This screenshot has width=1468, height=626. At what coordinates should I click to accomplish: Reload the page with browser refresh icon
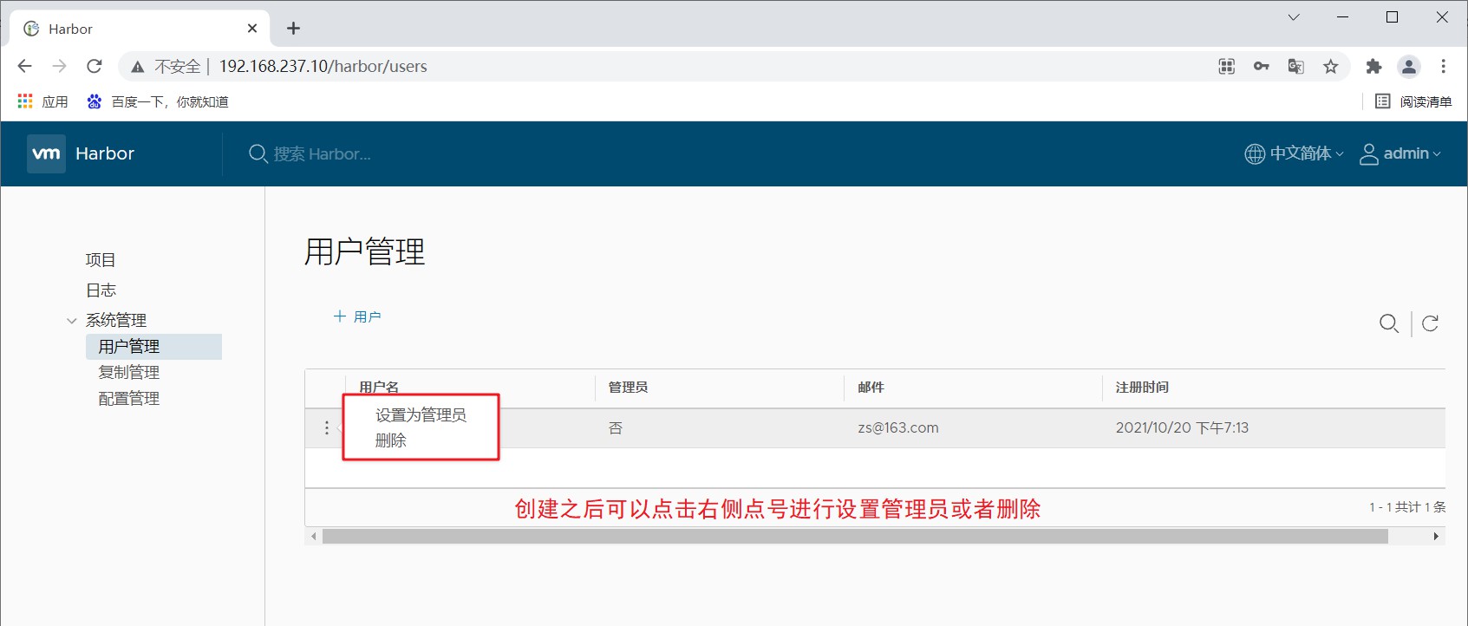click(x=95, y=66)
